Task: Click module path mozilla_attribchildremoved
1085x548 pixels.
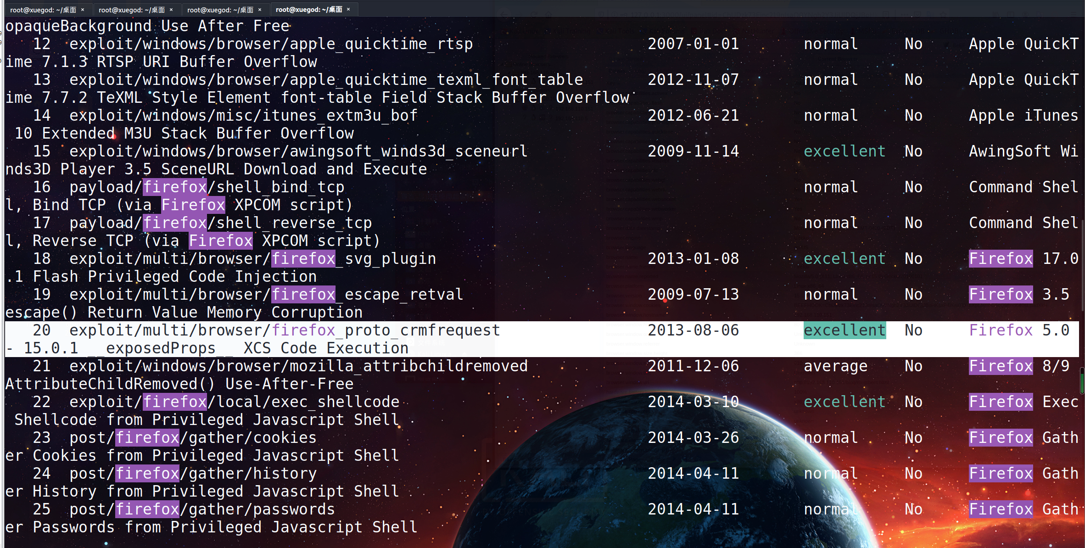Action: click(298, 366)
